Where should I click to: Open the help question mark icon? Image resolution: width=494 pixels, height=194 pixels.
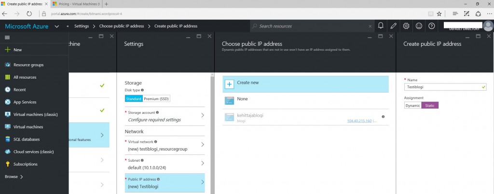click(x=431, y=26)
